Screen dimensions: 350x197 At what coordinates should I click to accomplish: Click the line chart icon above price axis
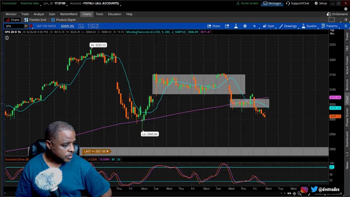pos(332,32)
